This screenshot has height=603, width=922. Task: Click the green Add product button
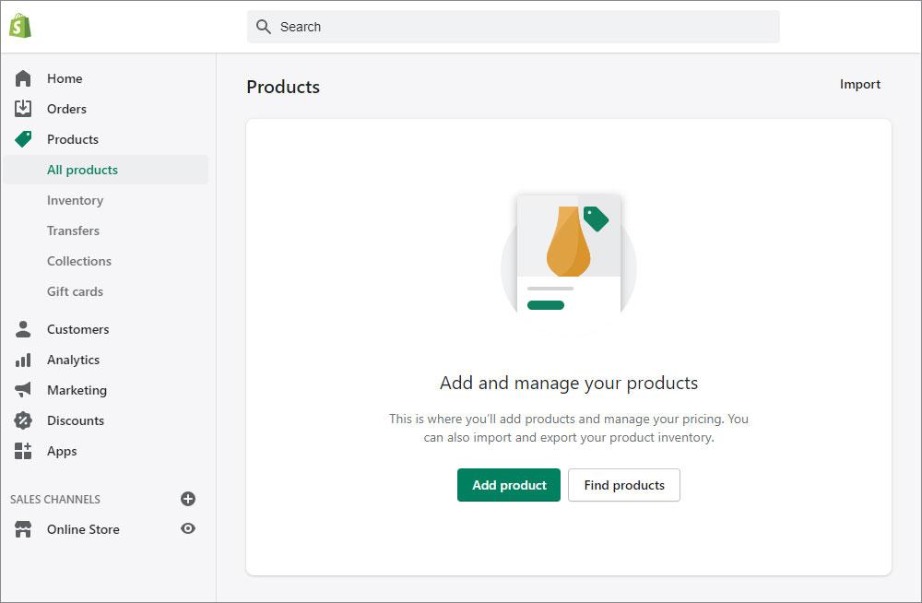pos(509,485)
